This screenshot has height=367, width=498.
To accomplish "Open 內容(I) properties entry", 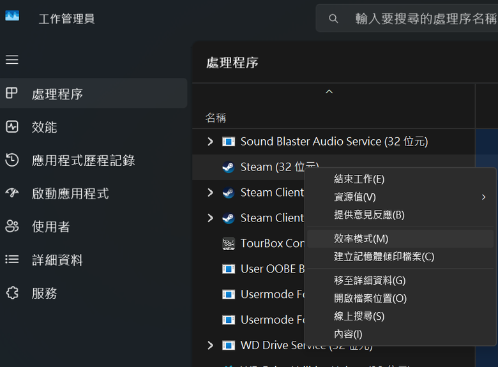I will [x=400, y=334].
